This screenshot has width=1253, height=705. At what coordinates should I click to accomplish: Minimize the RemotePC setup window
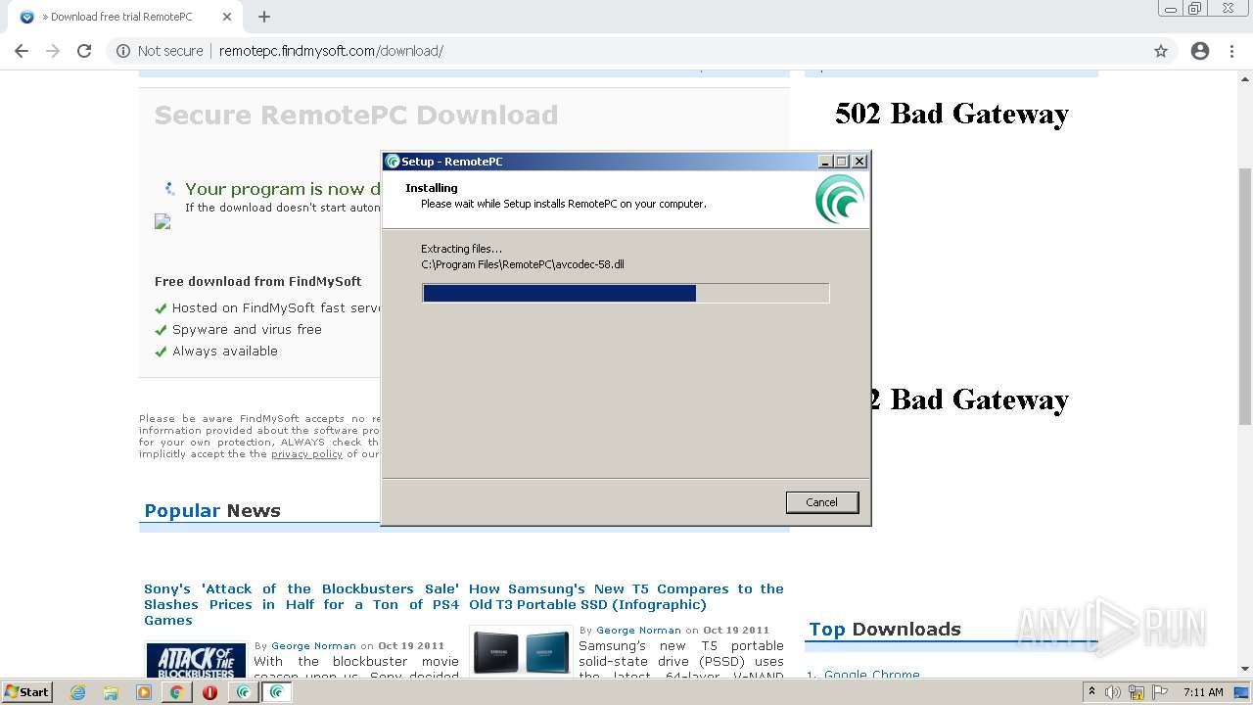[825, 162]
